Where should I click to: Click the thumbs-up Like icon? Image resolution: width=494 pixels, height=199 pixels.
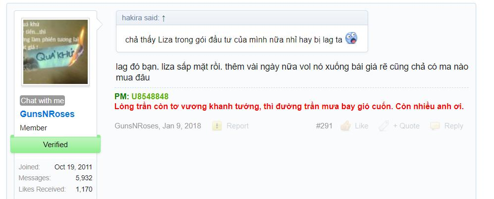tap(346, 126)
